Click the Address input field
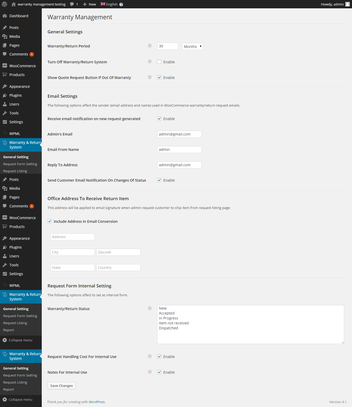Viewport: 352px width, 407px height. pos(73,237)
